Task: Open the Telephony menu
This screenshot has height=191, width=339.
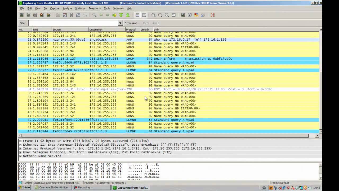Action: (x=95, y=8)
